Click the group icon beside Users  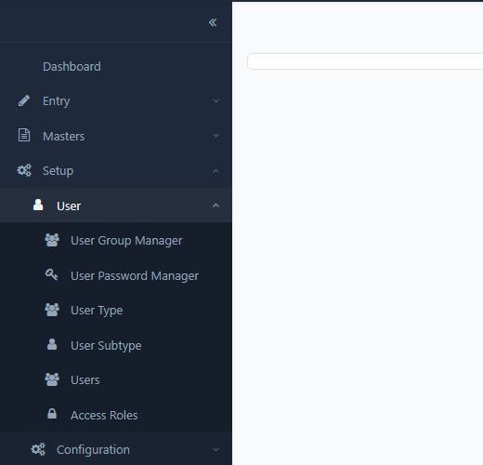pos(52,379)
